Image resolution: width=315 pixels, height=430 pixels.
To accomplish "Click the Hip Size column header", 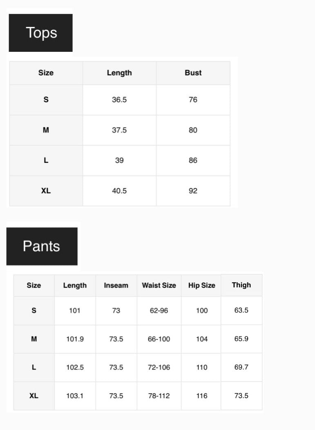I will (x=201, y=286).
